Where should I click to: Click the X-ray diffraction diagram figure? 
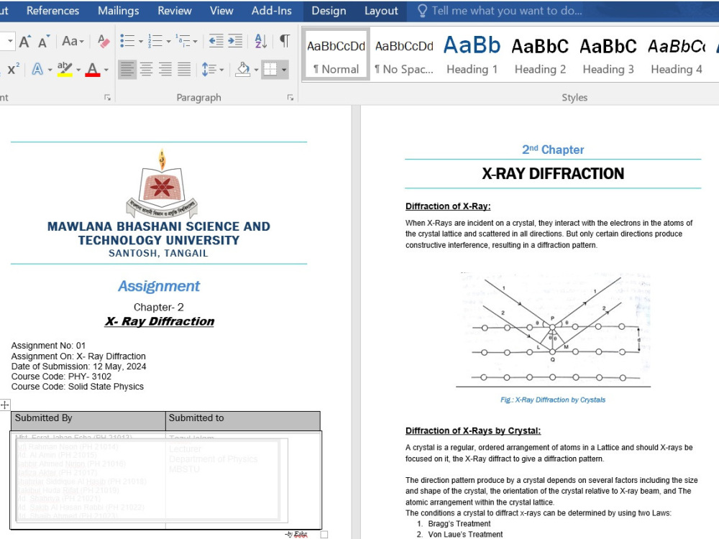click(x=553, y=330)
